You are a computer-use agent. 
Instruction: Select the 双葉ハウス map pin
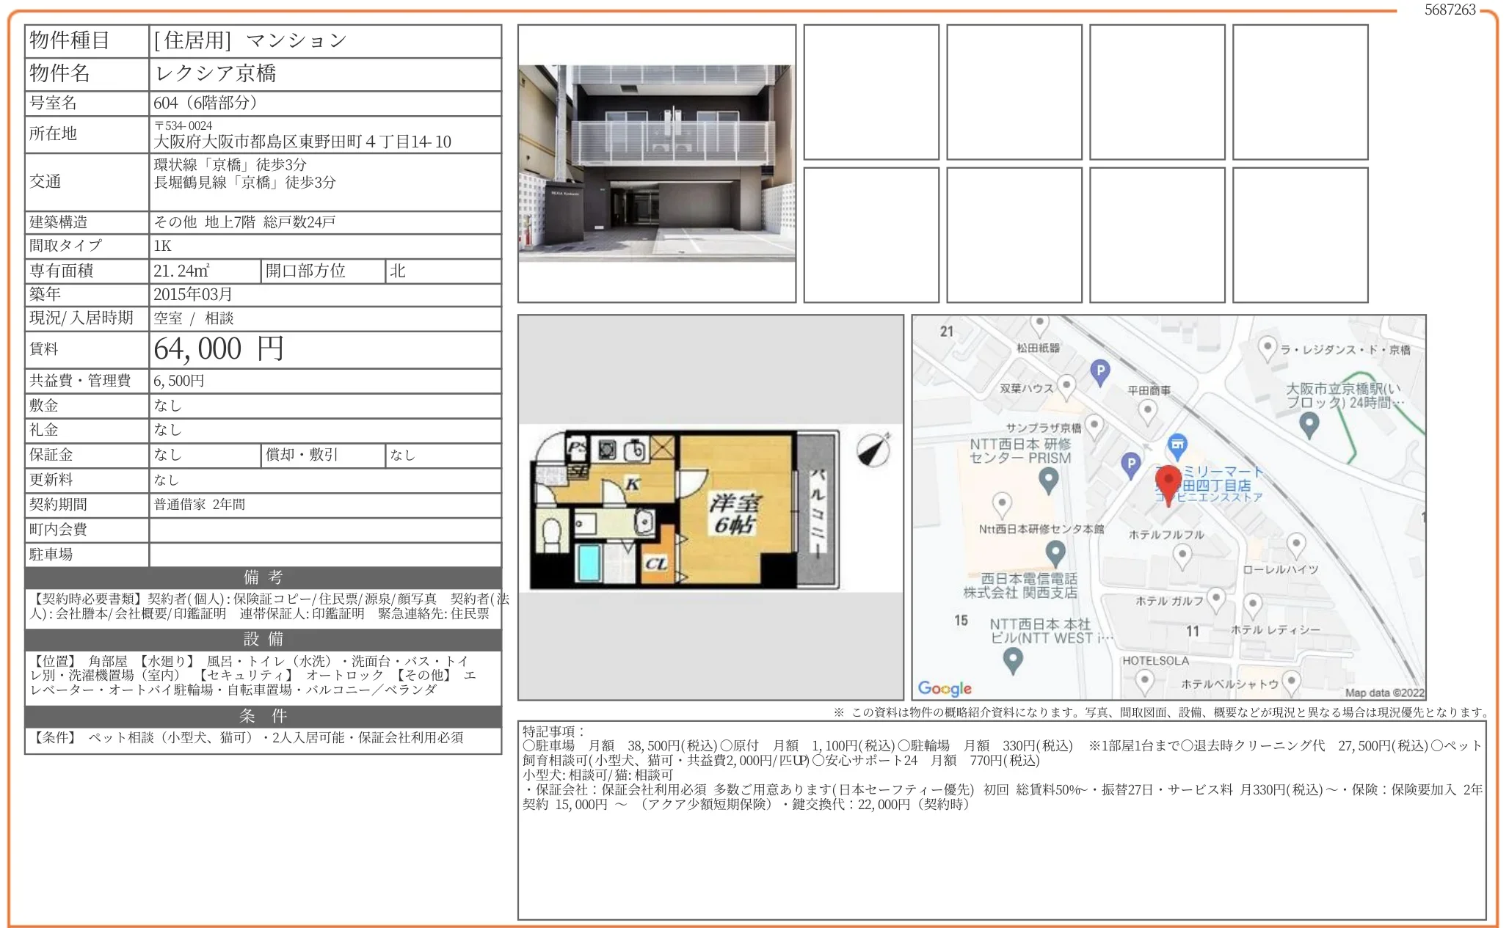click(x=1066, y=384)
